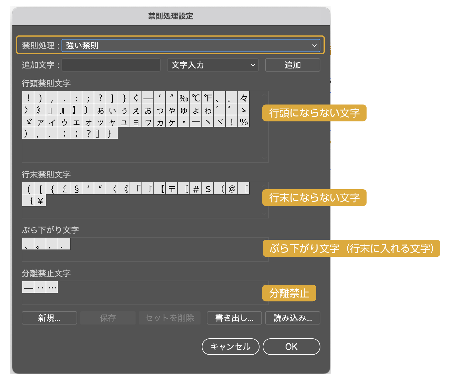Select the 〒 postal mark cell
This screenshot has height=381, width=450.
(172, 188)
